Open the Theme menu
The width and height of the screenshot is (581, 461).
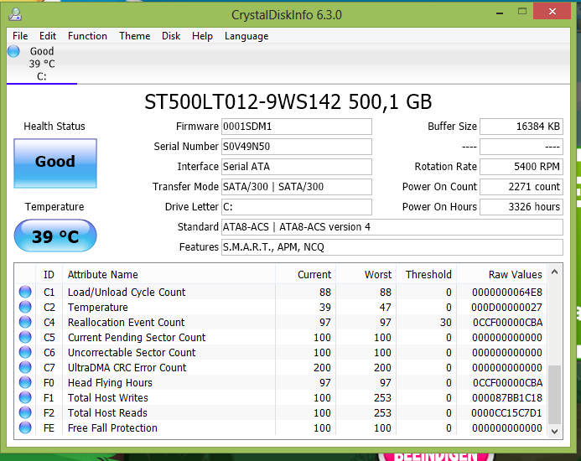pyautogui.click(x=134, y=36)
